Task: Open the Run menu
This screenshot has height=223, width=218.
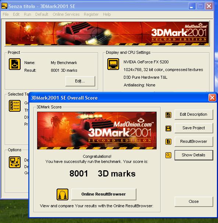Action: point(28,14)
